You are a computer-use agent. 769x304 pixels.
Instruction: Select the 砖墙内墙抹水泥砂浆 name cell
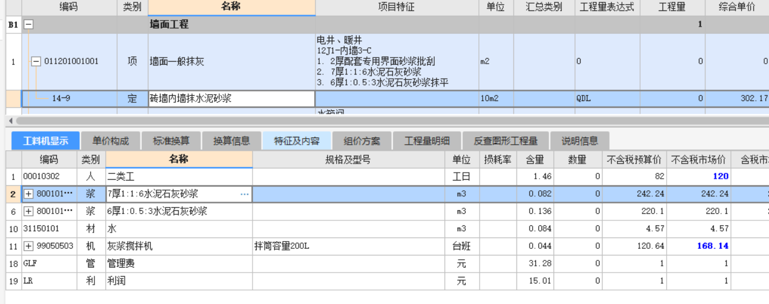tap(231, 99)
